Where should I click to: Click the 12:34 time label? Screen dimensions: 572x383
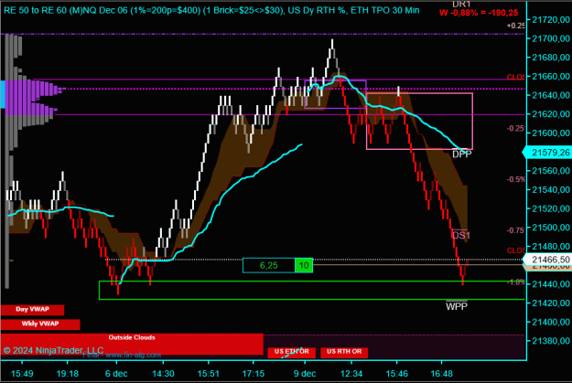(351, 374)
